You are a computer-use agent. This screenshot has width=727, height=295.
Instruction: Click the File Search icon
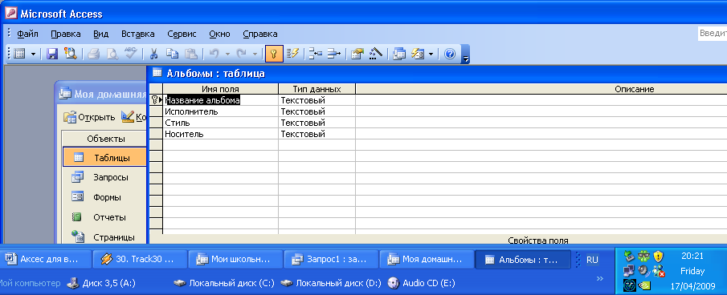[70, 54]
